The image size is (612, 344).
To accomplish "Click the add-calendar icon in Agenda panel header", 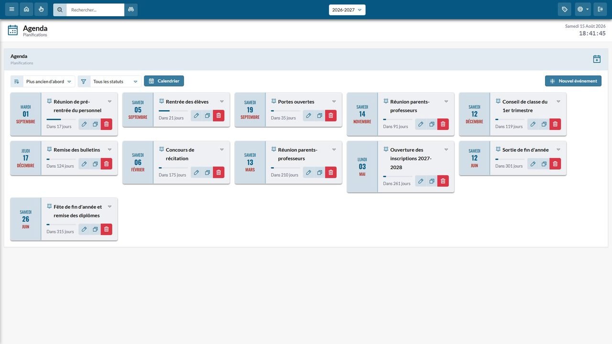I will click(597, 59).
